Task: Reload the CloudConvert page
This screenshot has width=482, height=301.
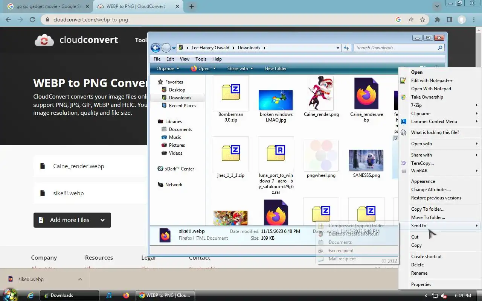Action: click(32, 20)
